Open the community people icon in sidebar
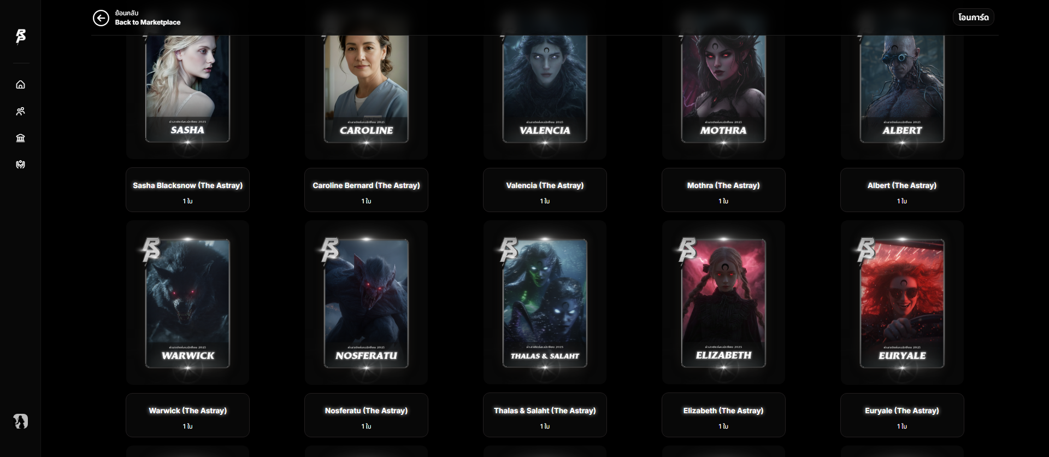 click(20, 112)
